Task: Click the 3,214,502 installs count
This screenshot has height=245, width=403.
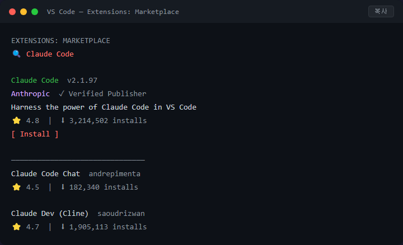Action: click(108, 120)
